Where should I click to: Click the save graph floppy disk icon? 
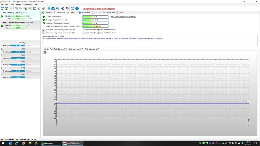pos(45,52)
